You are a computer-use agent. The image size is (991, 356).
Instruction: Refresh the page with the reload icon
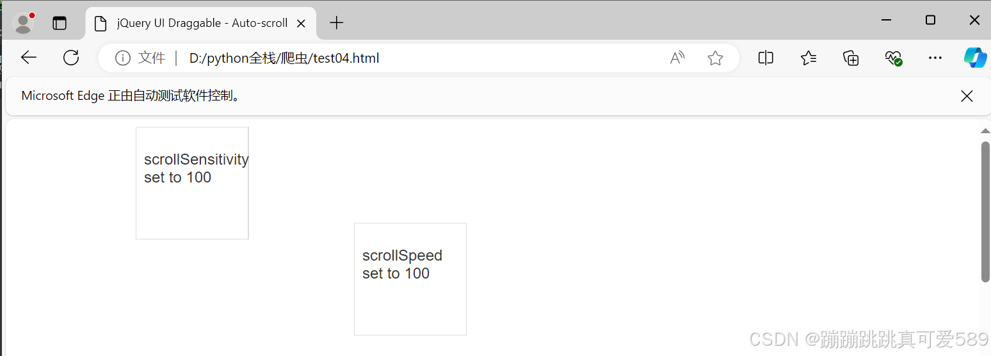71,58
